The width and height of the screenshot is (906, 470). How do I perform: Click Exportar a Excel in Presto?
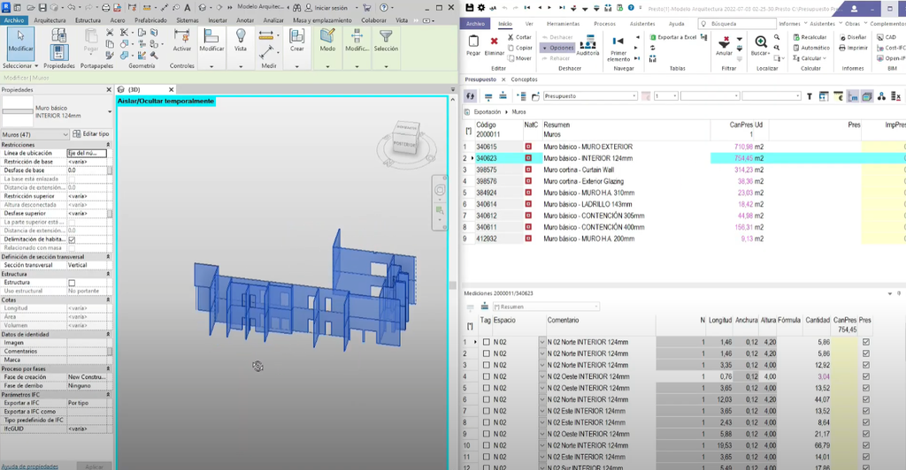pyautogui.click(x=673, y=37)
